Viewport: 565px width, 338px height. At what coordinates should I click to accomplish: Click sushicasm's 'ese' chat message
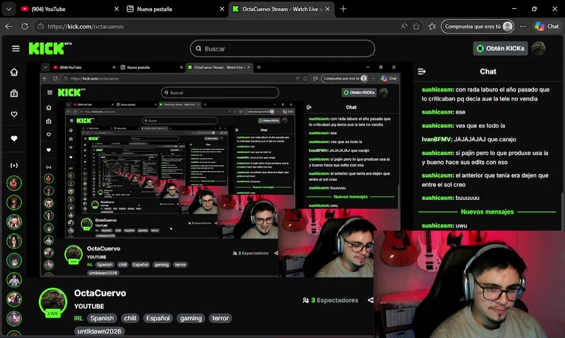(443, 112)
